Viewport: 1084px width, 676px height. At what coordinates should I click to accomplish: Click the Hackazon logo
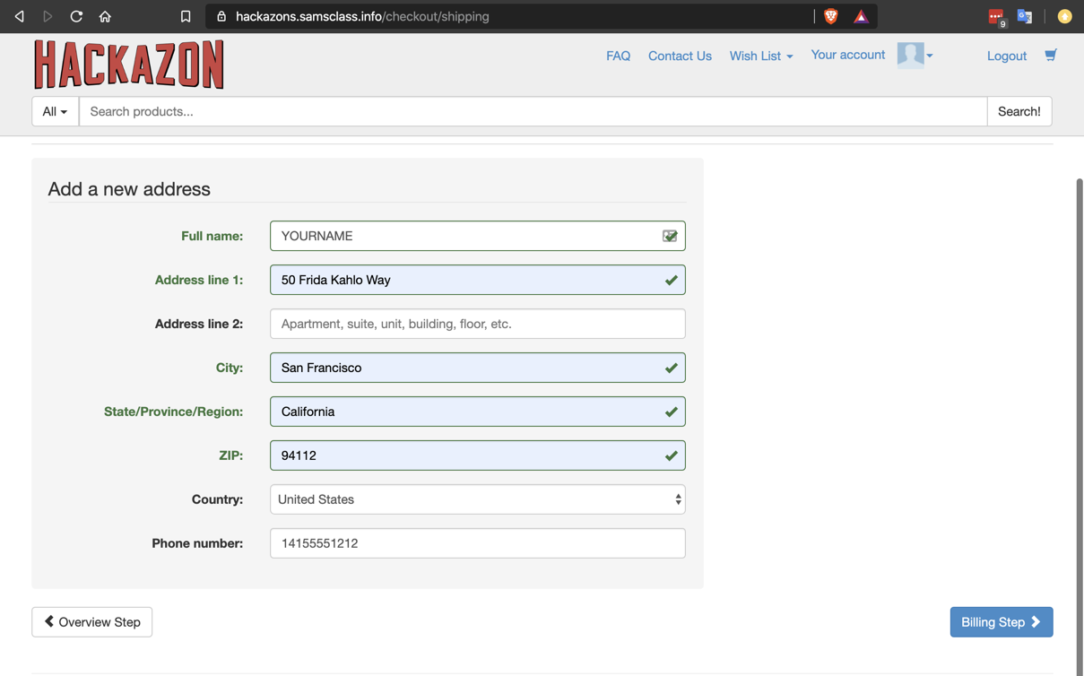[129, 65]
